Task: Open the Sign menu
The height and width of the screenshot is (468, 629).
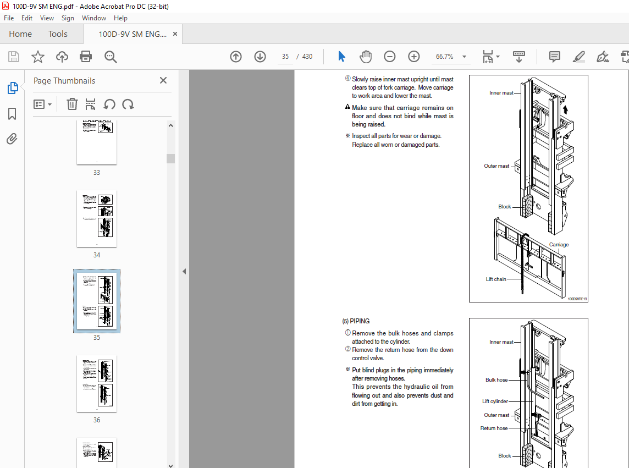Action: 68,18
